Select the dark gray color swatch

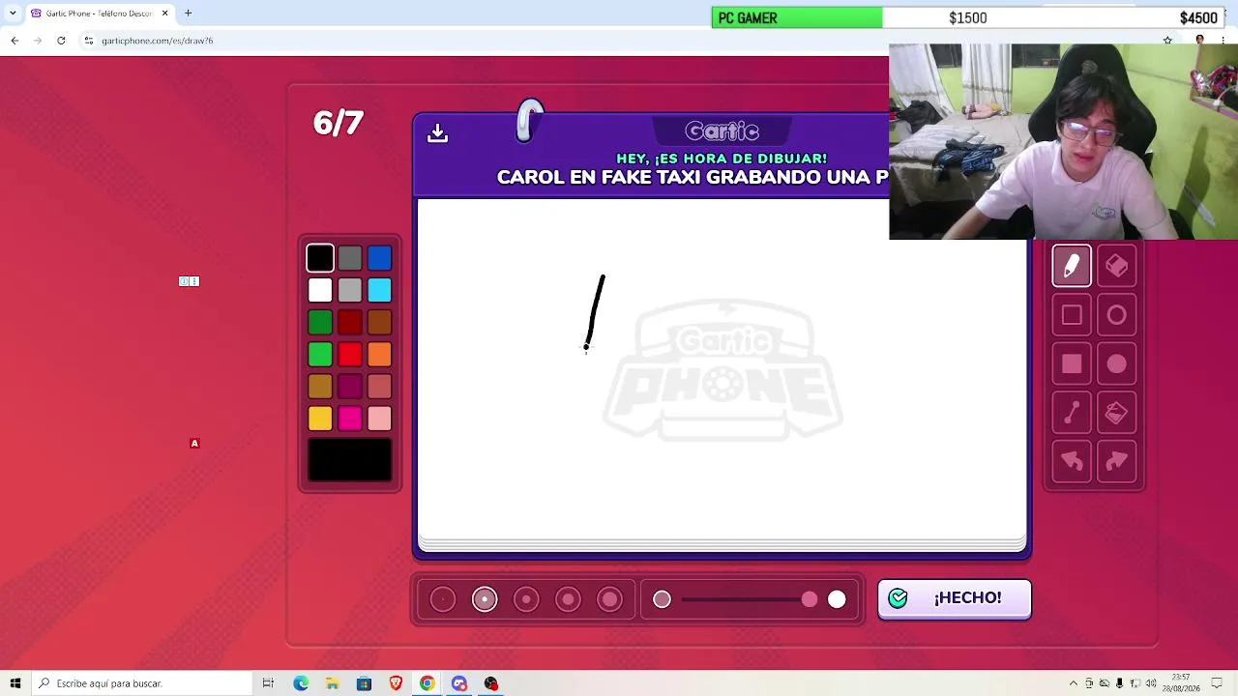(x=350, y=258)
